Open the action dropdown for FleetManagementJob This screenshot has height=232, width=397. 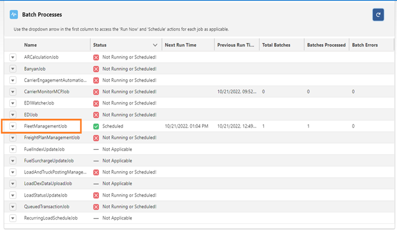12,126
